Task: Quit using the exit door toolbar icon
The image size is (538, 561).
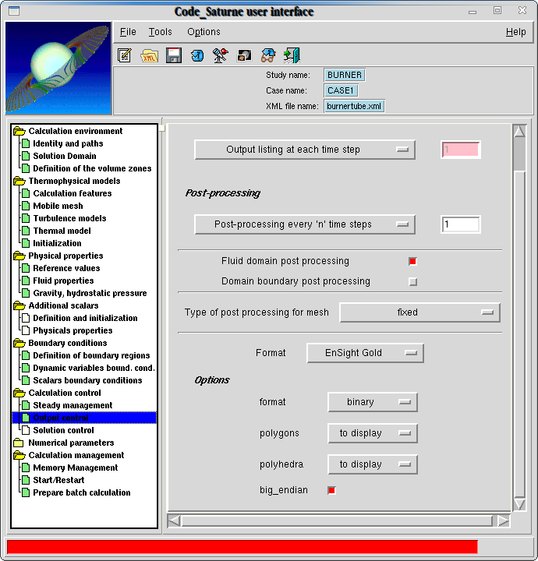Action: point(292,55)
